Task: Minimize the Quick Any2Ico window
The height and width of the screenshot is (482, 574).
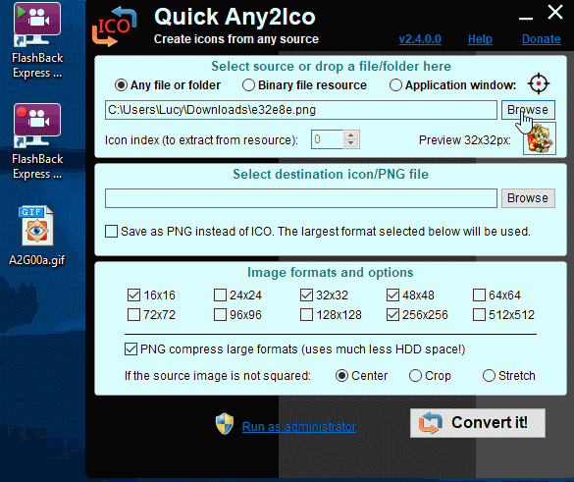Action: pyautogui.click(x=525, y=18)
